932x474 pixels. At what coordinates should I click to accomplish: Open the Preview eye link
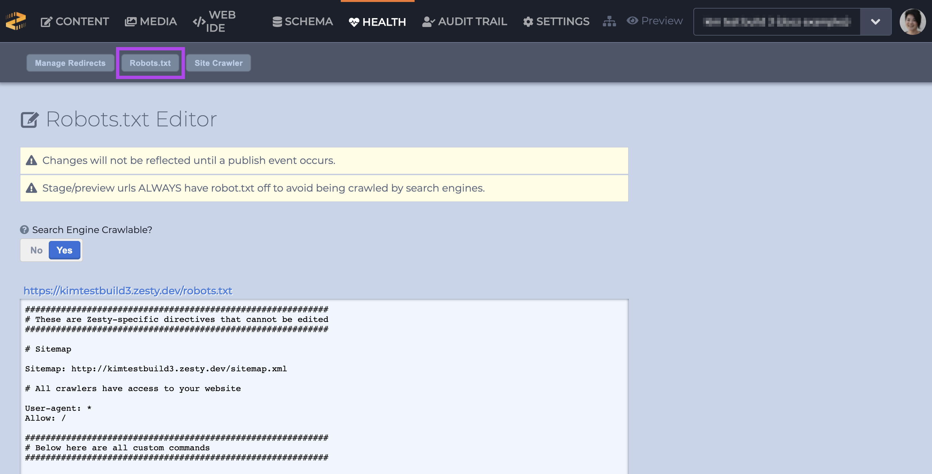pos(655,21)
